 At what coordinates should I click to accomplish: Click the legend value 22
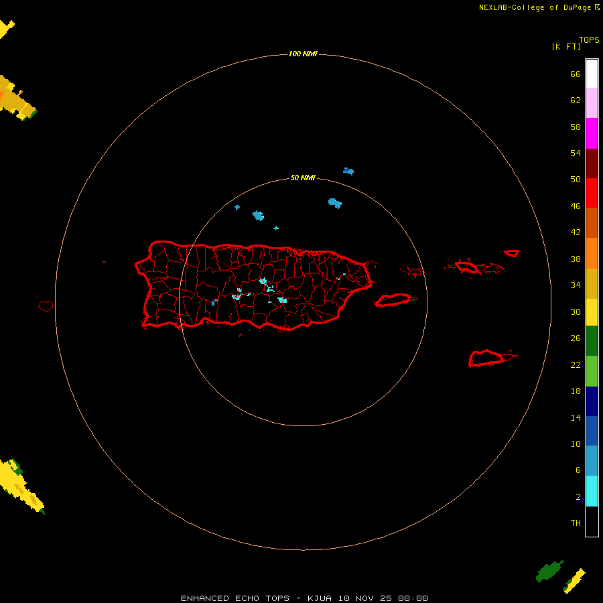click(x=576, y=364)
